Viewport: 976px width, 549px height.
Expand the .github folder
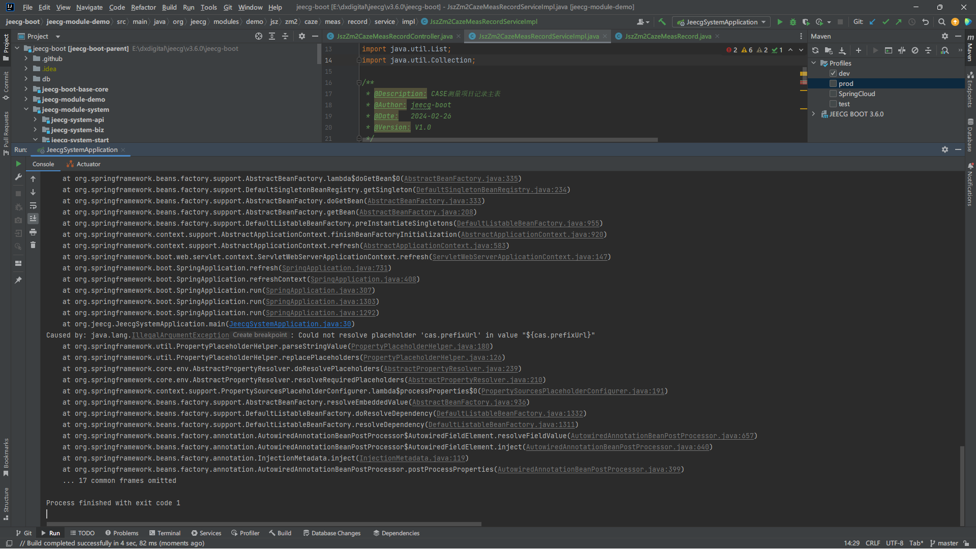coord(26,58)
